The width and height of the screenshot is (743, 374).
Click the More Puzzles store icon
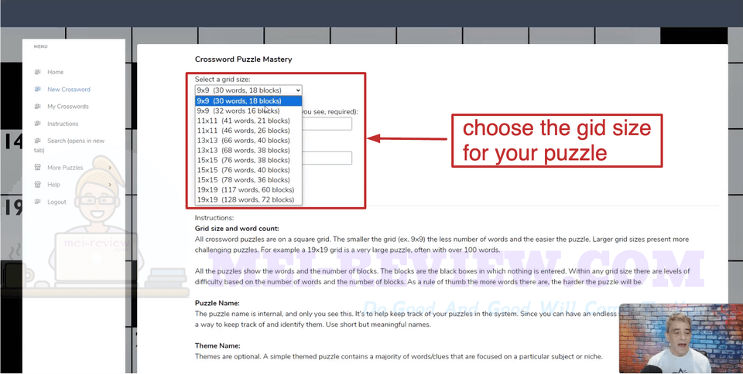(37, 168)
